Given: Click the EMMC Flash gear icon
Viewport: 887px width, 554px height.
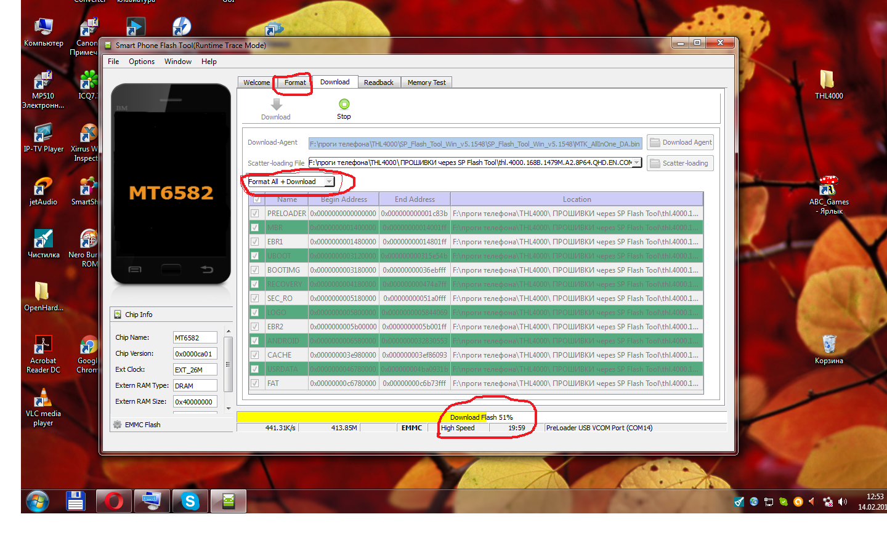Looking at the screenshot, I should [x=118, y=425].
